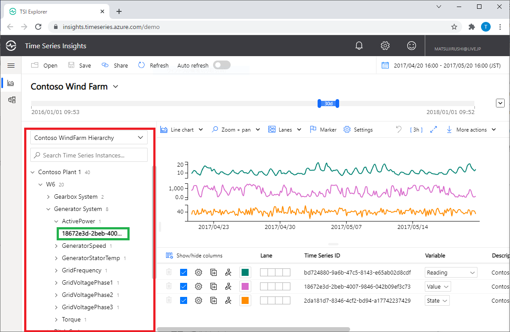This screenshot has width=510, height=332.
Task: Click the Settings chart option
Action: [x=358, y=130]
